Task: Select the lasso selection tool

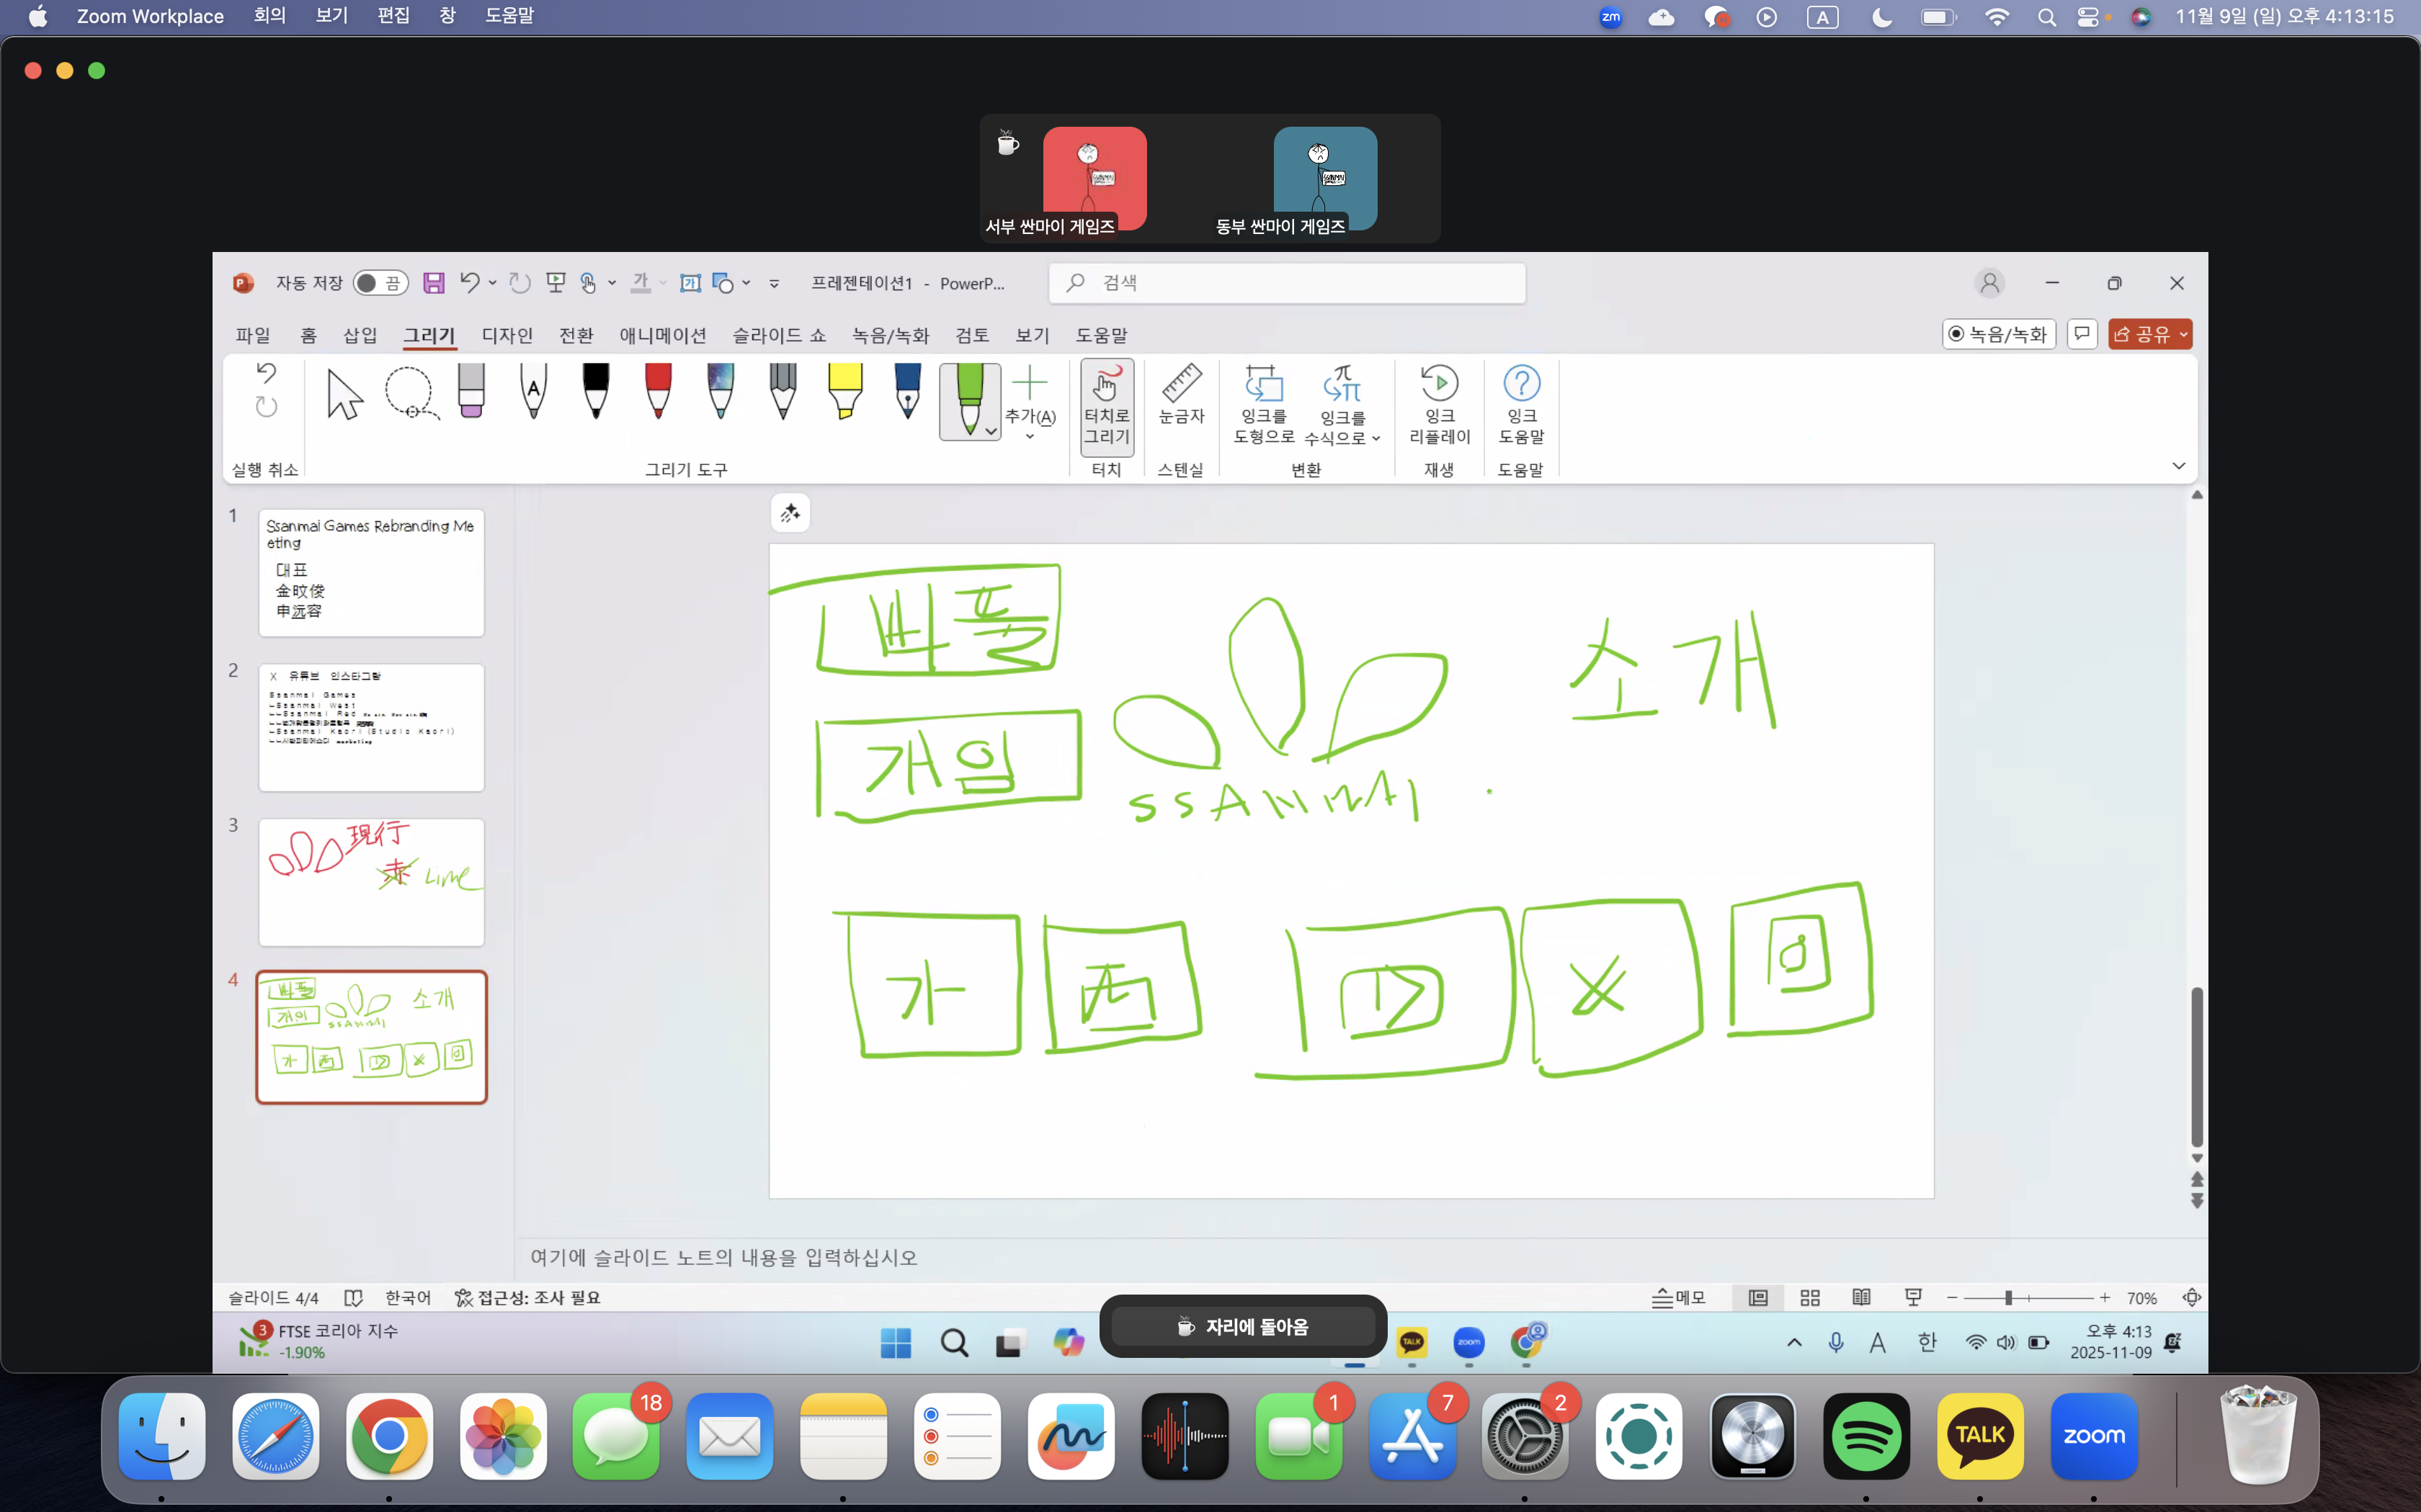Action: tap(410, 393)
